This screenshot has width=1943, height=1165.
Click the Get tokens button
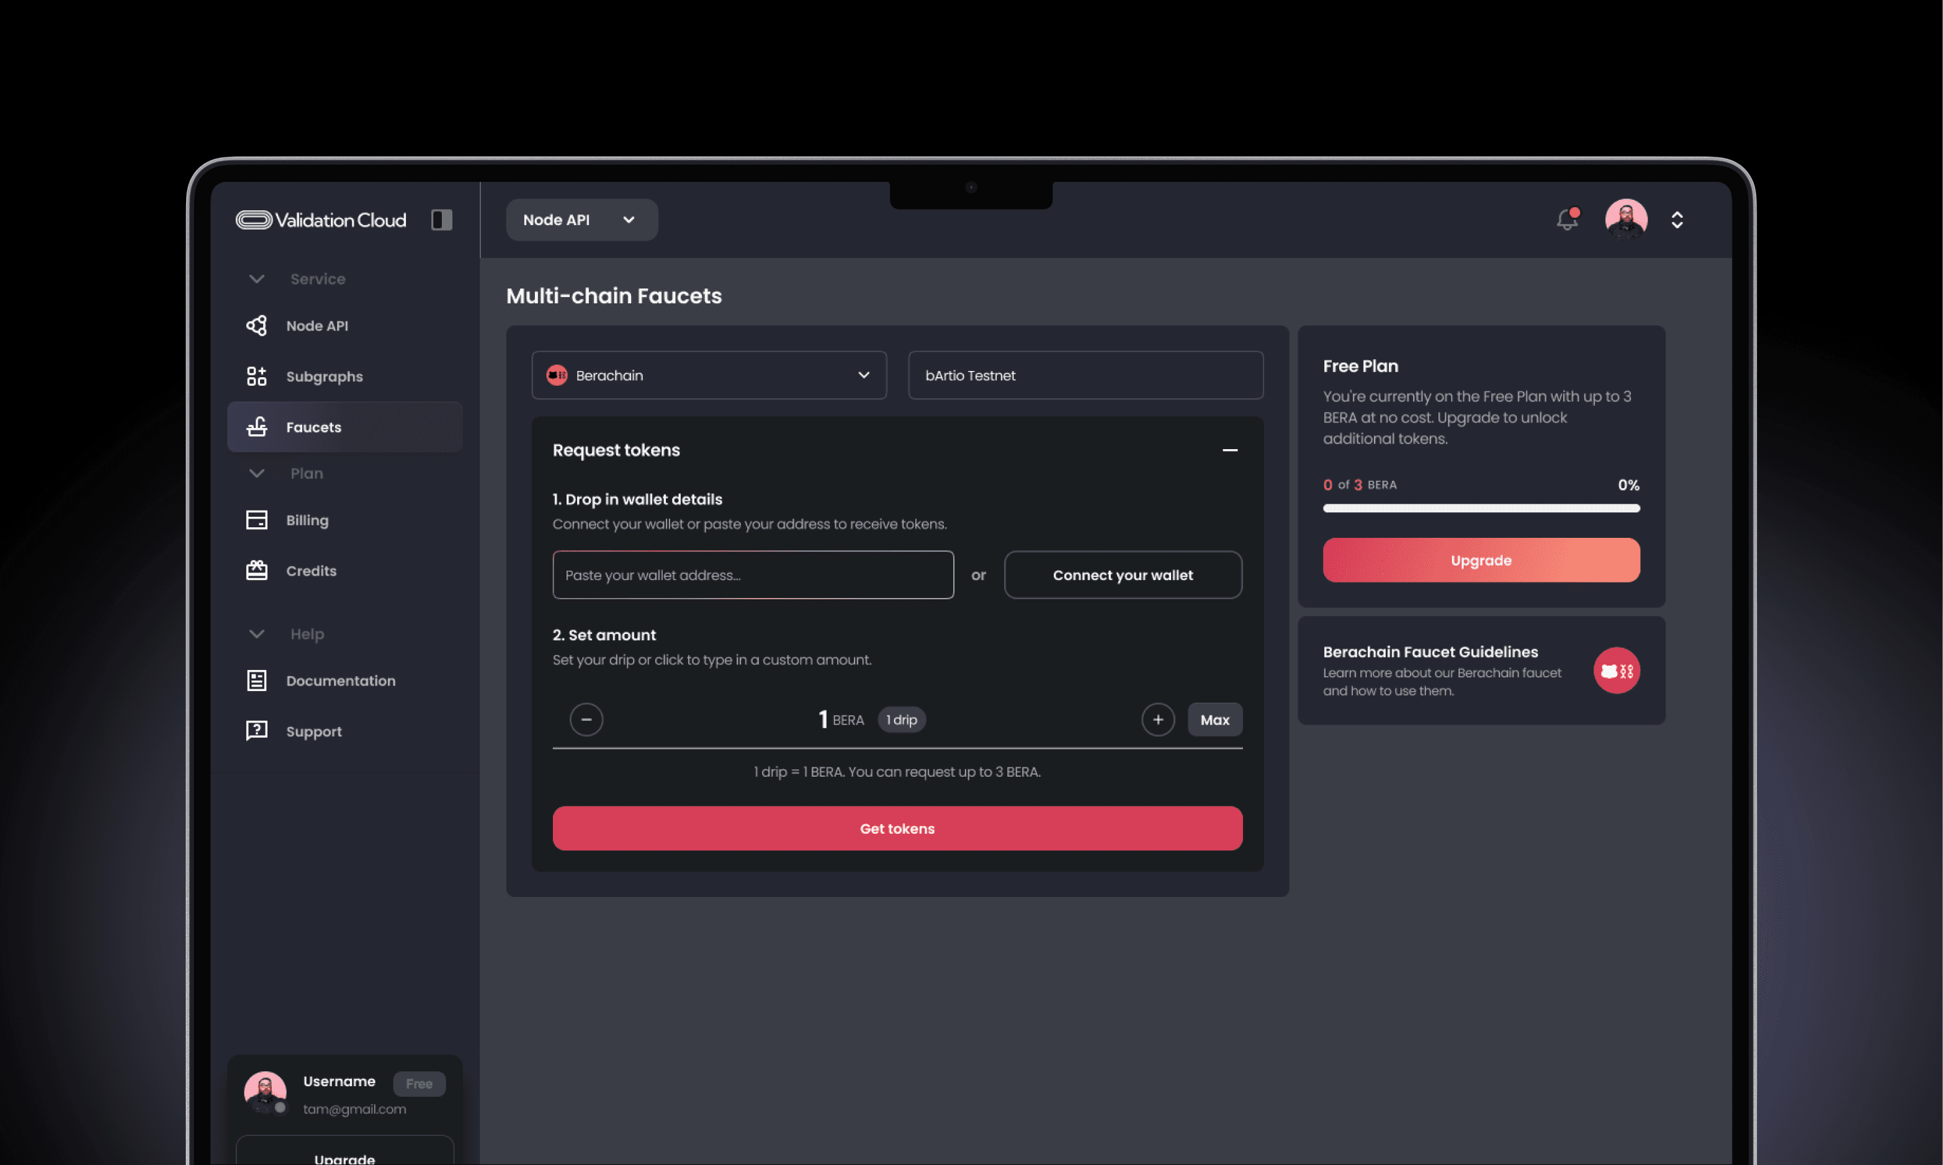897,828
